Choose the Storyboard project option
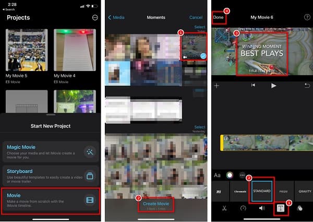 click(x=51, y=176)
